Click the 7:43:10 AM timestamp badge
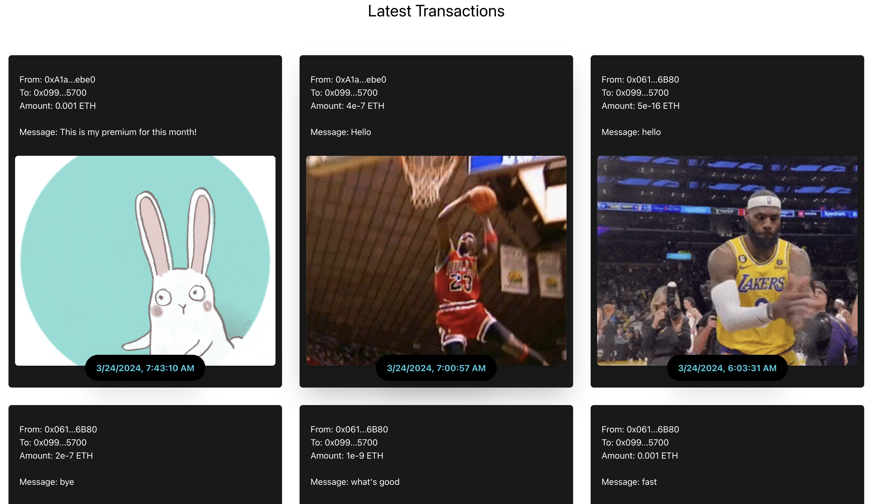This screenshot has width=888, height=504. (145, 368)
